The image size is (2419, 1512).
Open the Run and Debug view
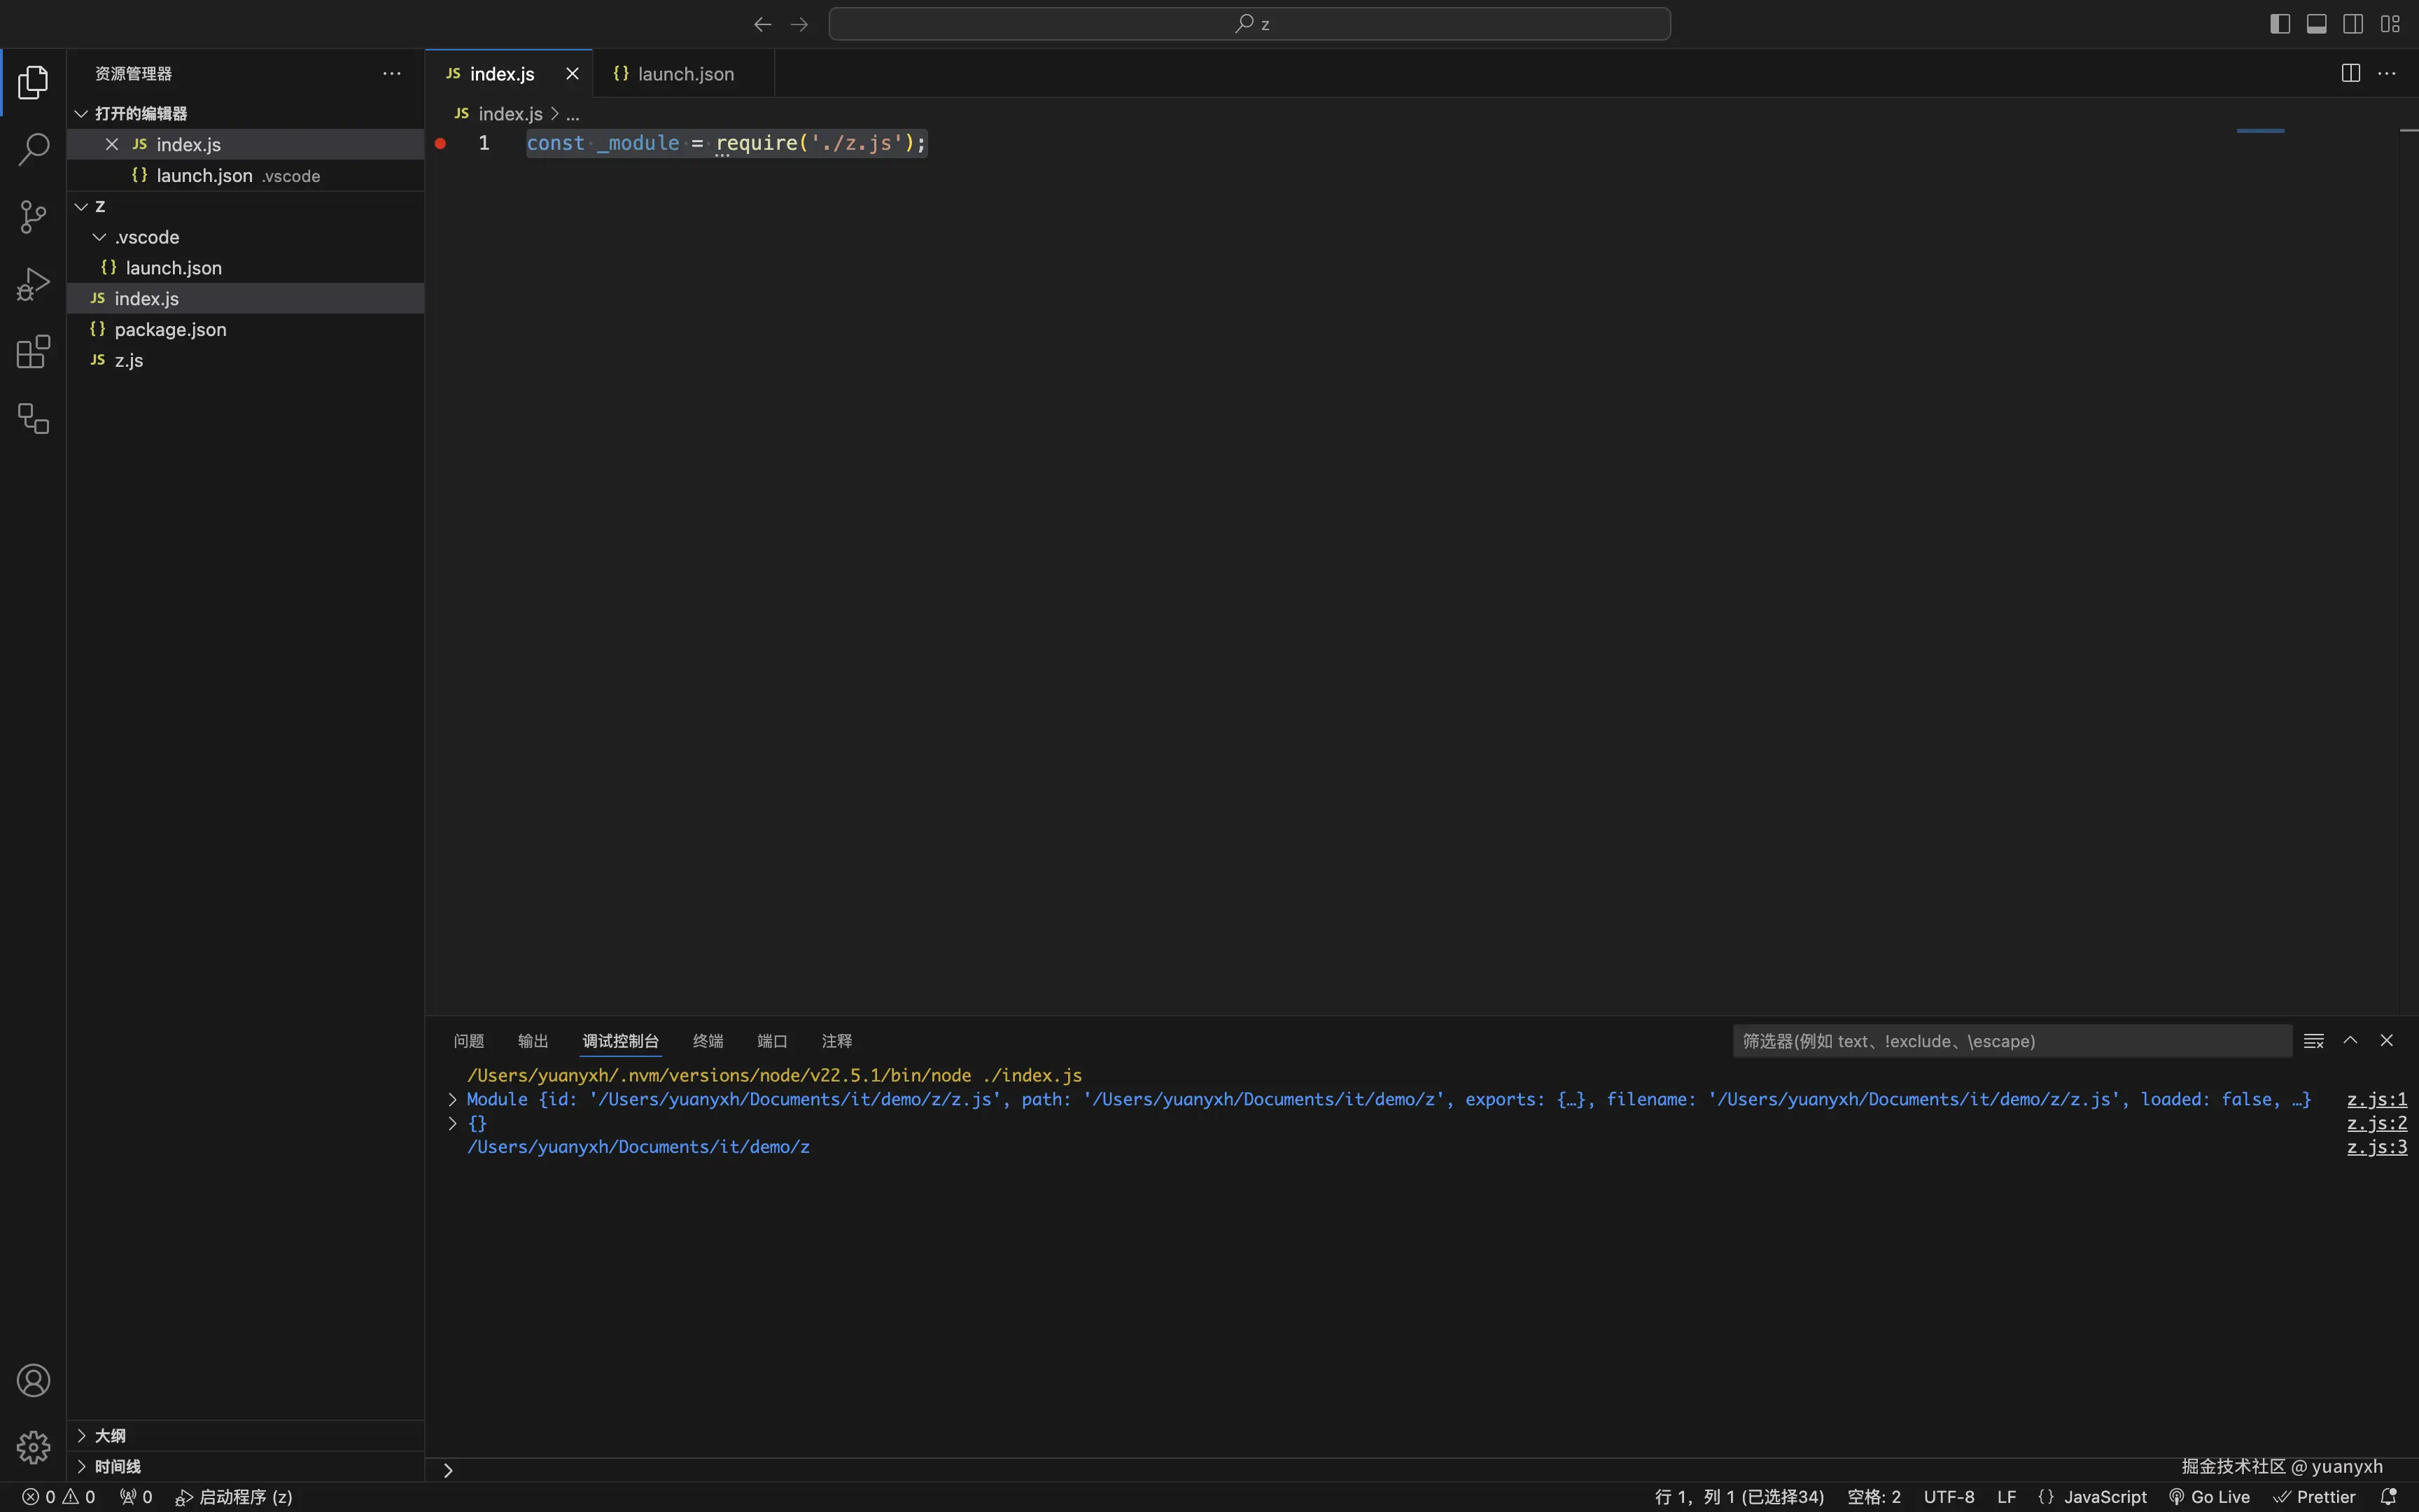click(33, 284)
